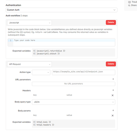Click the Headers value input field
Screen dimensions: 137x132
click(88, 95)
